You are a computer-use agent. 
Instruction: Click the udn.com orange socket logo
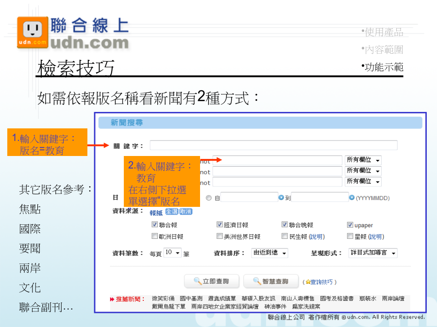click(x=33, y=32)
